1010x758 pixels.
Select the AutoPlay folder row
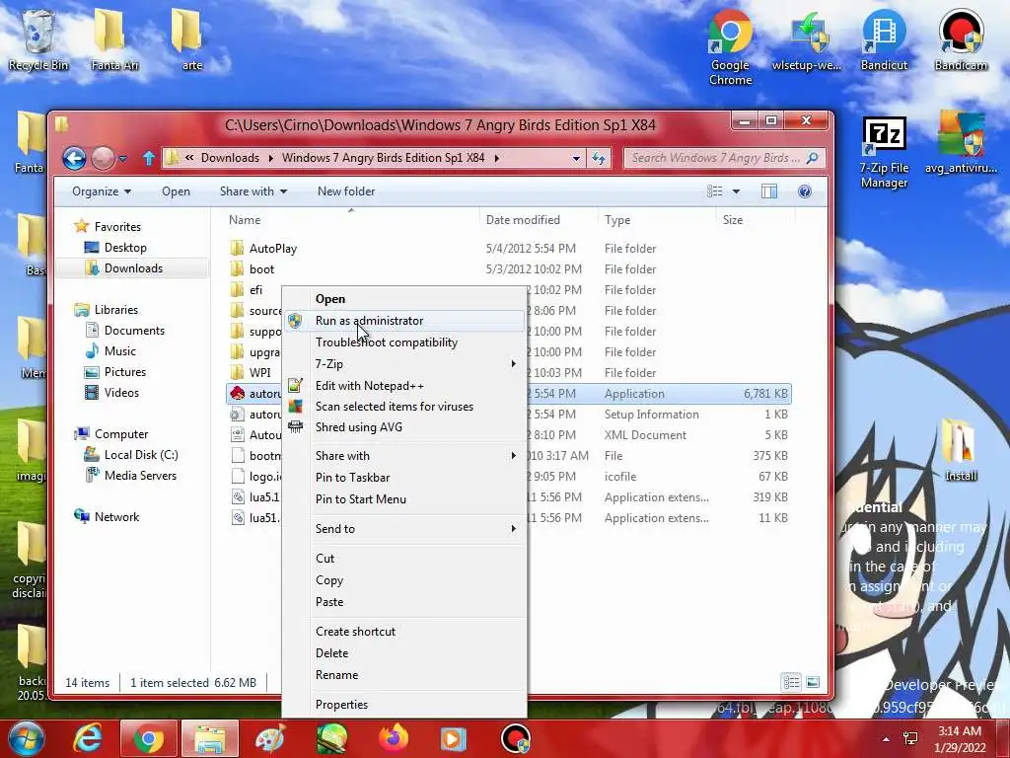509,249
